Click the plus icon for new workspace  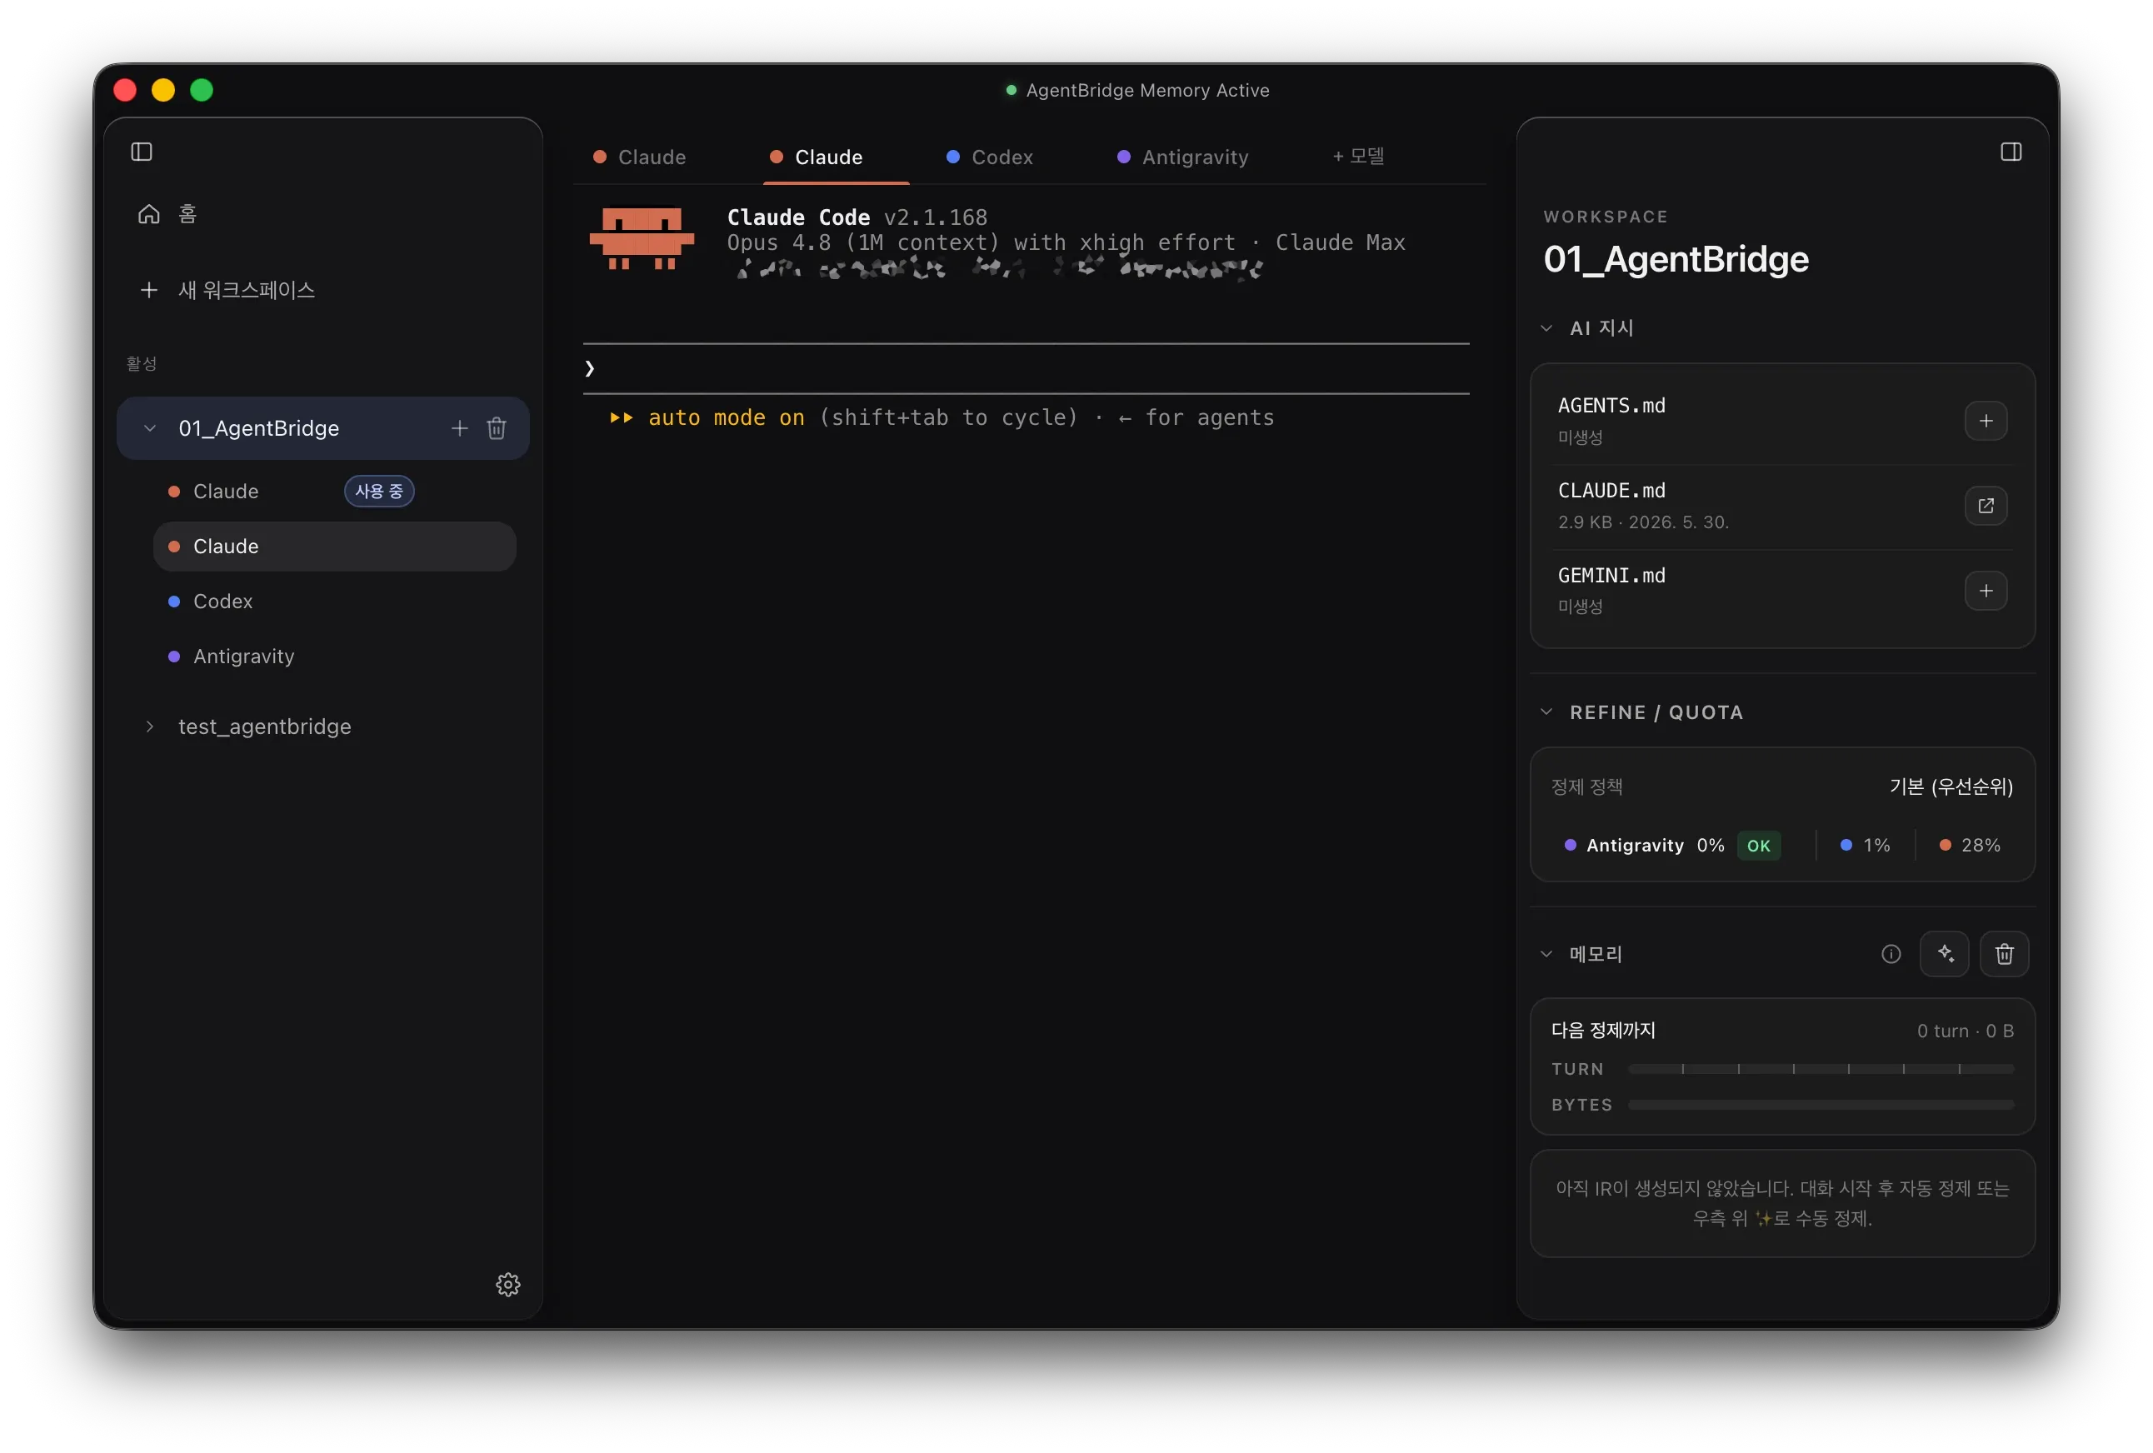pyautogui.click(x=149, y=290)
